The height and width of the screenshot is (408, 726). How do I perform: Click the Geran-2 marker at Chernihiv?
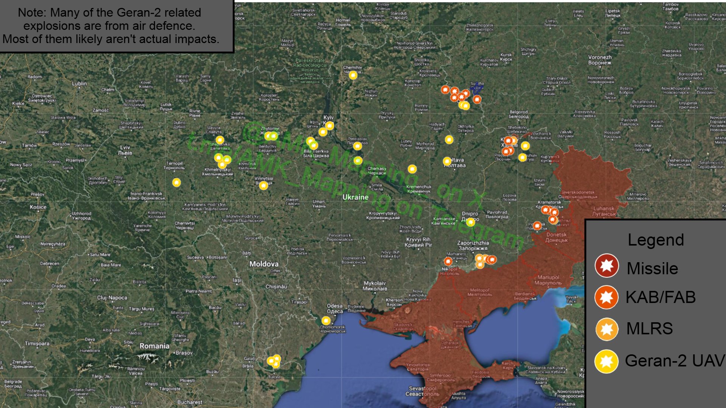[353, 75]
